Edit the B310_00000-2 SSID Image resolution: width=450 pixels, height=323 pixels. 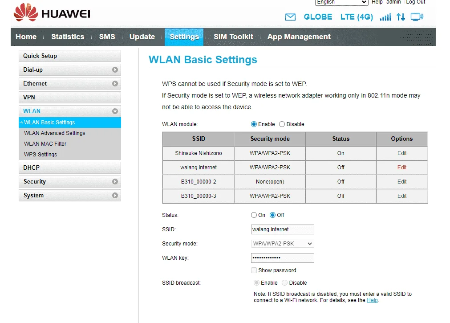click(x=402, y=182)
